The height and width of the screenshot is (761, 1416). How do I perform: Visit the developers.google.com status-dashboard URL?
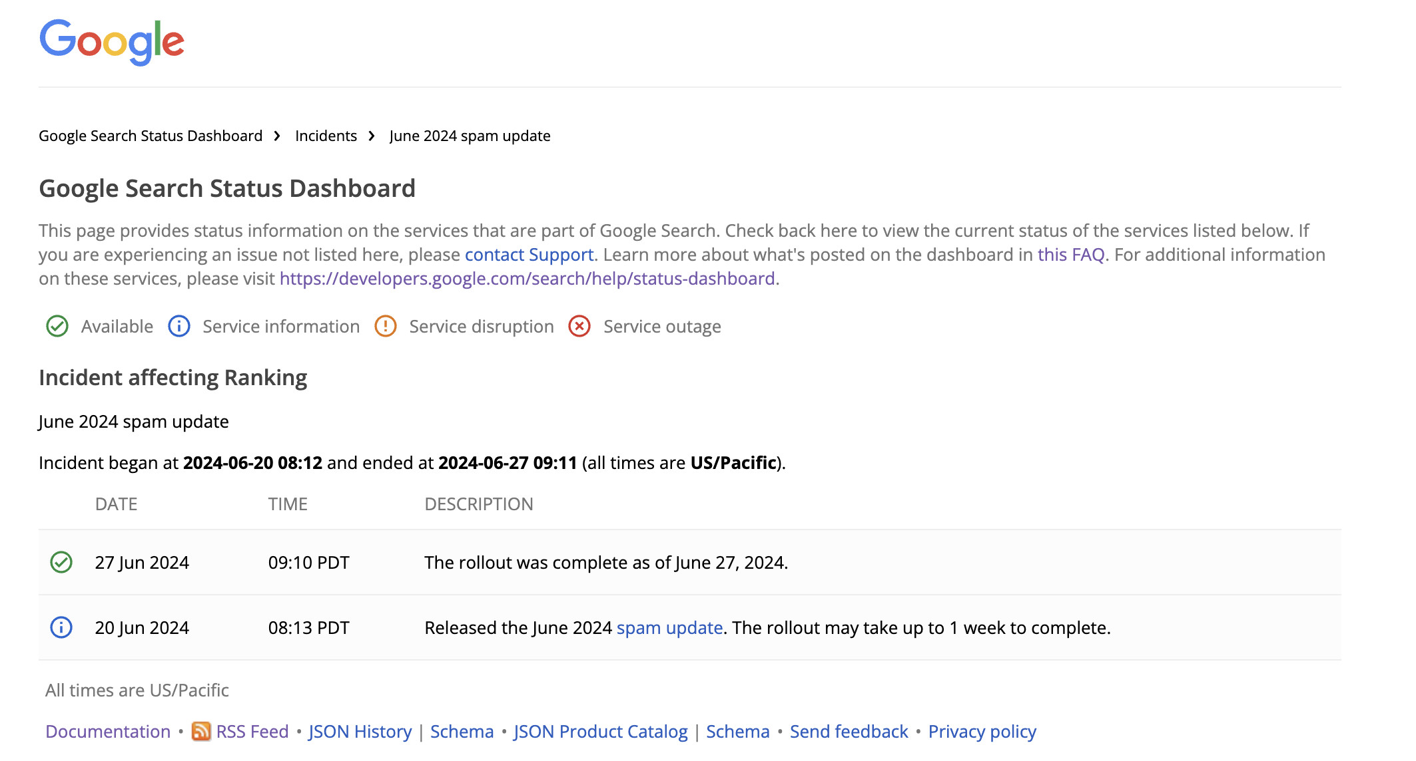(x=528, y=279)
